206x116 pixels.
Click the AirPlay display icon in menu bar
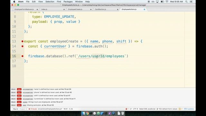click(x=157, y=2)
